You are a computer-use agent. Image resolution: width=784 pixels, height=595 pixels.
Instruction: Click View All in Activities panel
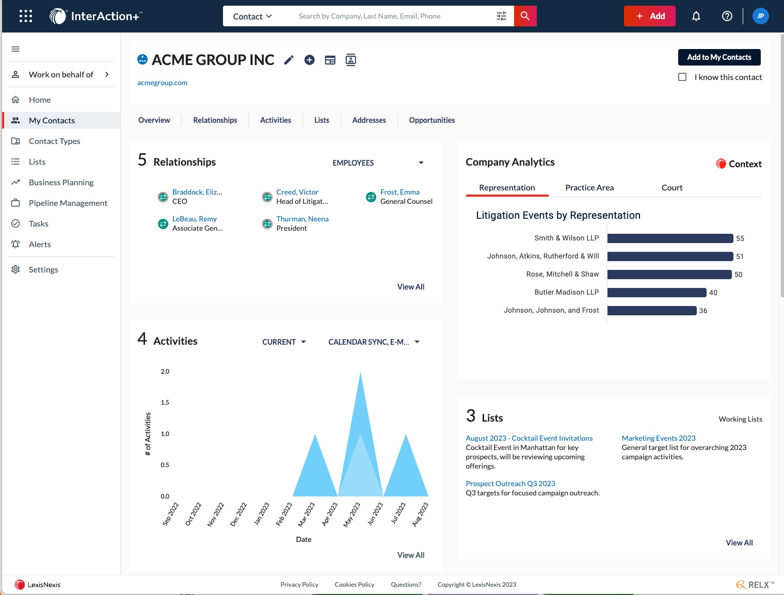click(411, 555)
